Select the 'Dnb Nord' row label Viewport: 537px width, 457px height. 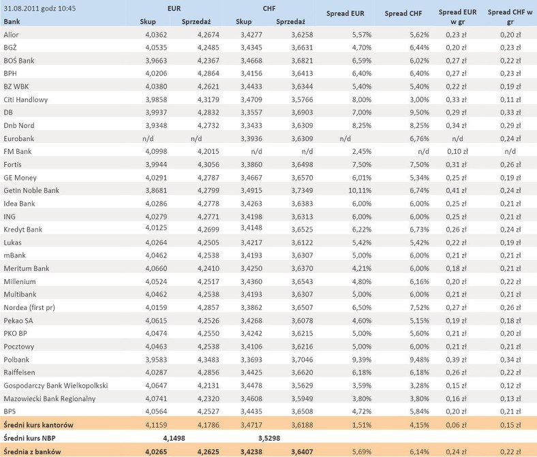point(19,125)
